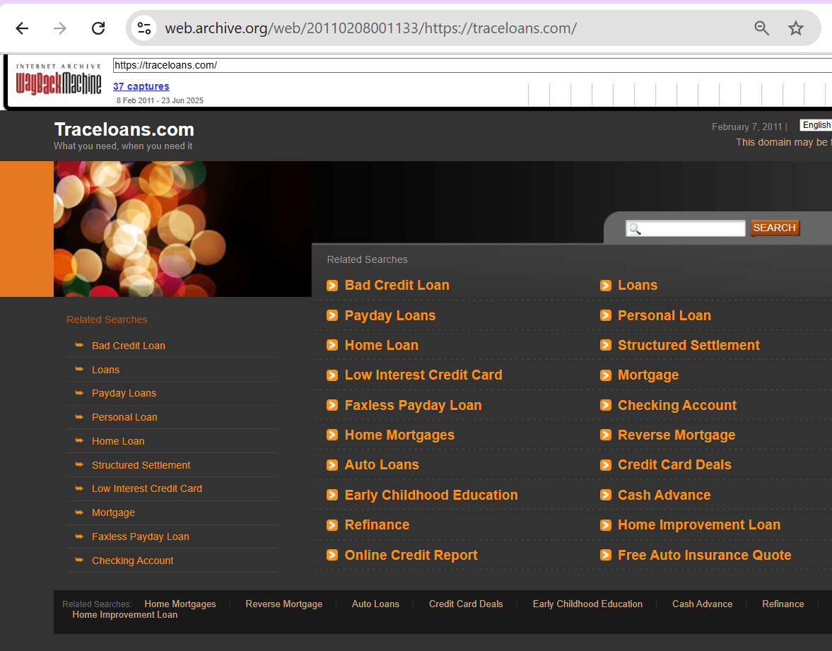Viewport: 832px width, 651px height.
Task: Click the site search text field
Action: pos(686,228)
